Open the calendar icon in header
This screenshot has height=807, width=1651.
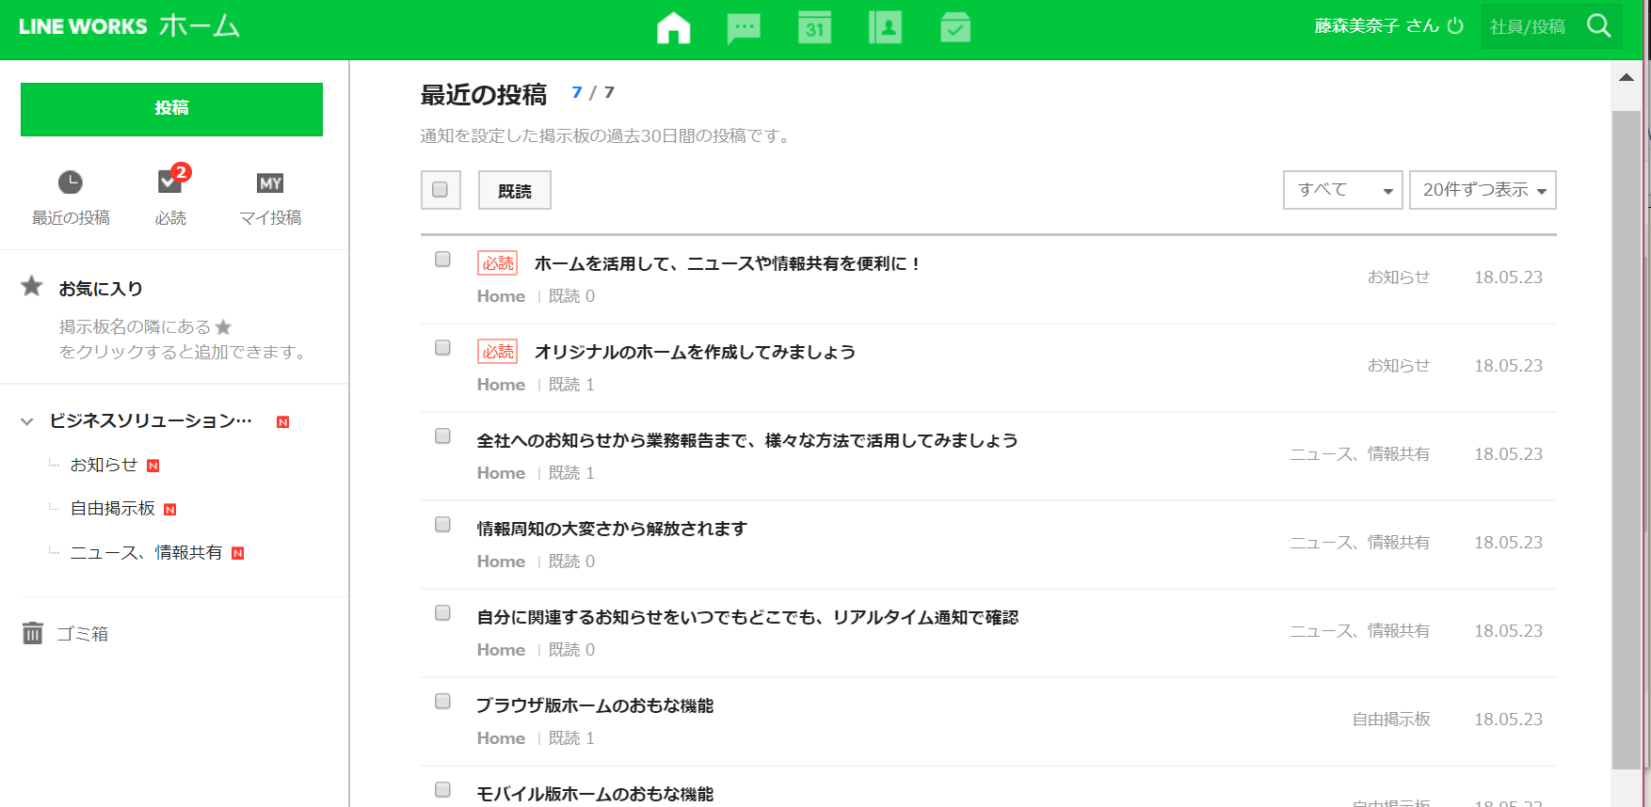[814, 28]
